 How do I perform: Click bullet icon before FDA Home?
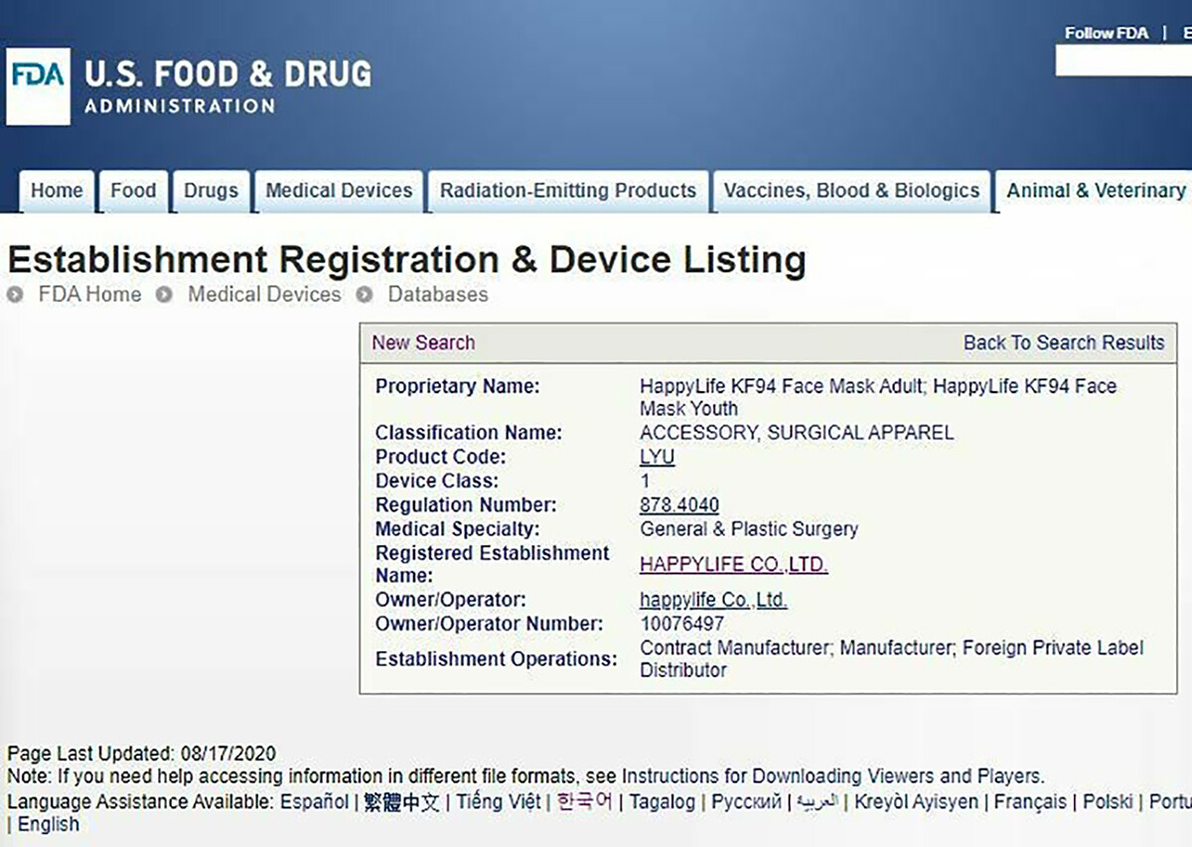tap(15, 295)
